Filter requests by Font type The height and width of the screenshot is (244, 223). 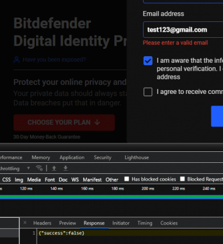(49, 180)
